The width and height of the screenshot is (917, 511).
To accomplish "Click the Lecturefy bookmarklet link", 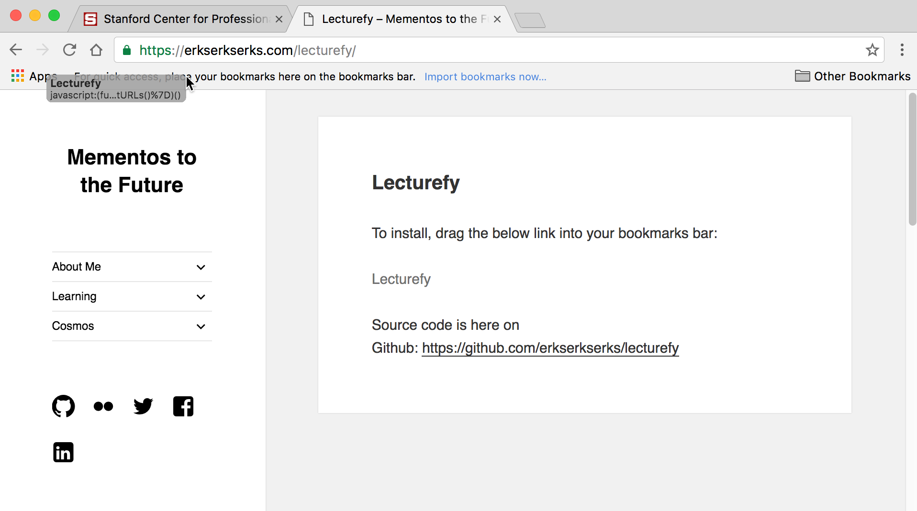I will point(401,279).
